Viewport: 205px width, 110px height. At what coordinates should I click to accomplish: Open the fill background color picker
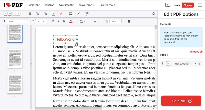(82, 21)
